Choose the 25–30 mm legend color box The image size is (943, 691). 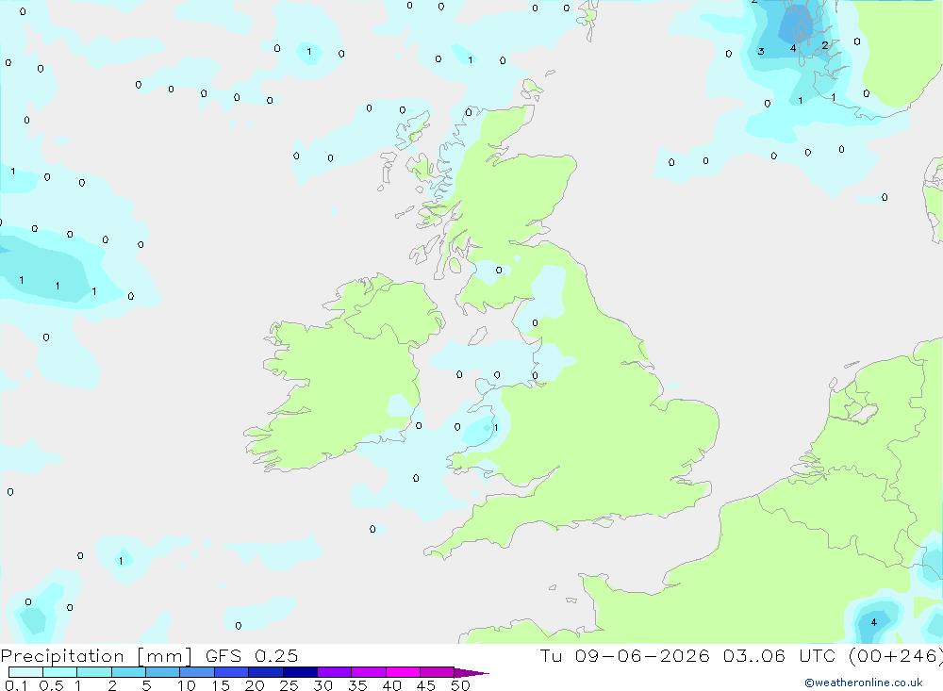point(300,672)
